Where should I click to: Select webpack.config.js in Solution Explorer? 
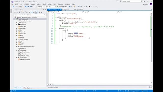(x=25, y=59)
